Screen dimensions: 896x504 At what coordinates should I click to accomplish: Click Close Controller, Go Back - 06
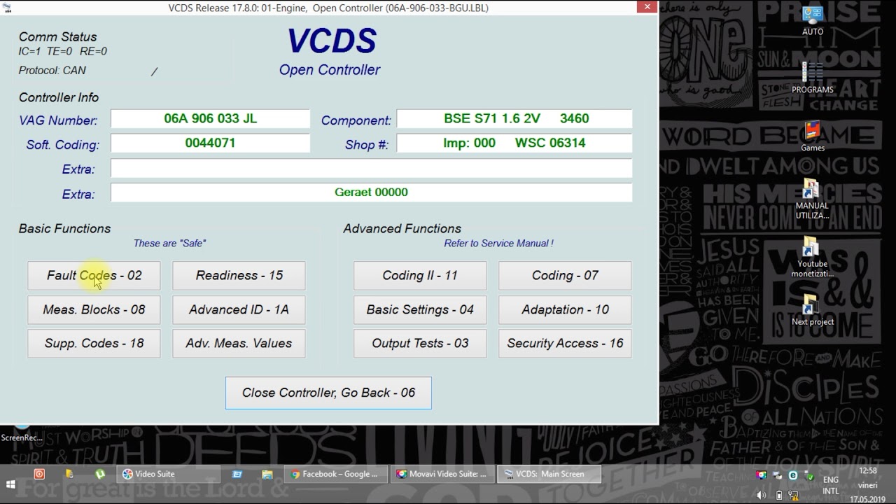coord(328,393)
